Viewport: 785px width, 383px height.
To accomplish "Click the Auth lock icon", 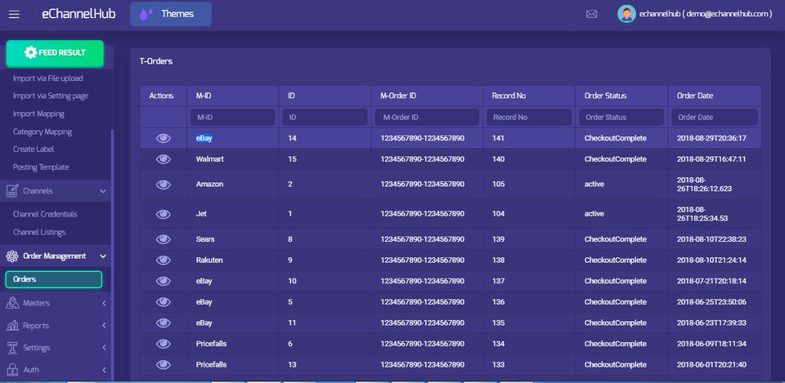I will click(12, 369).
